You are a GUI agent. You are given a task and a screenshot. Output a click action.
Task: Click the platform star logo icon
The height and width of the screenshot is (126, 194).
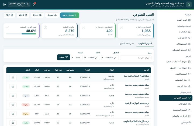(189, 5)
